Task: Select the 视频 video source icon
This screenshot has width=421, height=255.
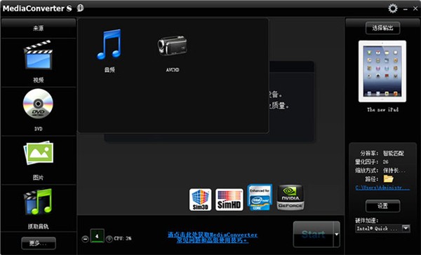Action: click(39, 55)
